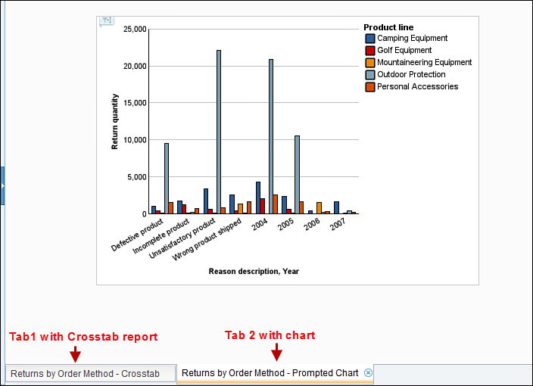Click the 25,000 y-axis value
The width and height of the screenshot is (533, 386).
[x=135, y=30]
